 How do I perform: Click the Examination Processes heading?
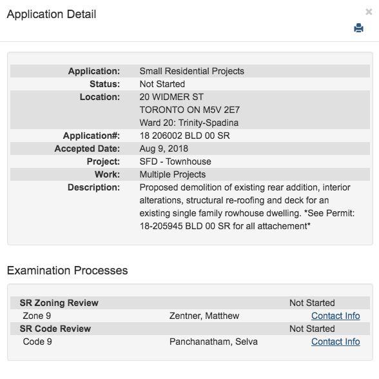coord(68,271)
